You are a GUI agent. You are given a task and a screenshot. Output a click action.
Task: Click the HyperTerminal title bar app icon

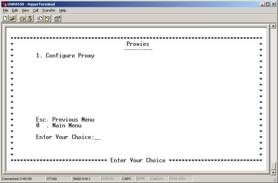[4, 4]
